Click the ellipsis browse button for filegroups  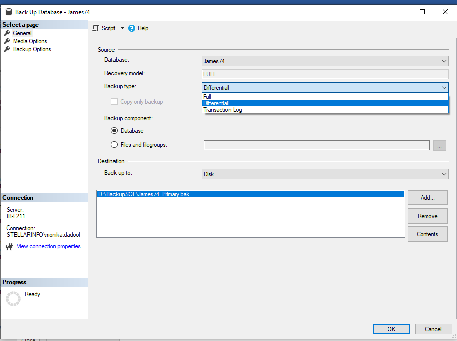pyautogui.click(x=440, y=145)
